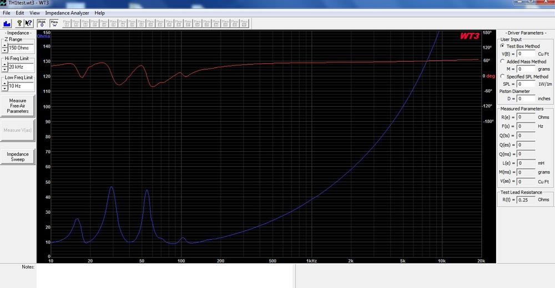Raise Hi Freq Limit with the up arrow
Screen dimensions: 555x288
click(4, 65)
